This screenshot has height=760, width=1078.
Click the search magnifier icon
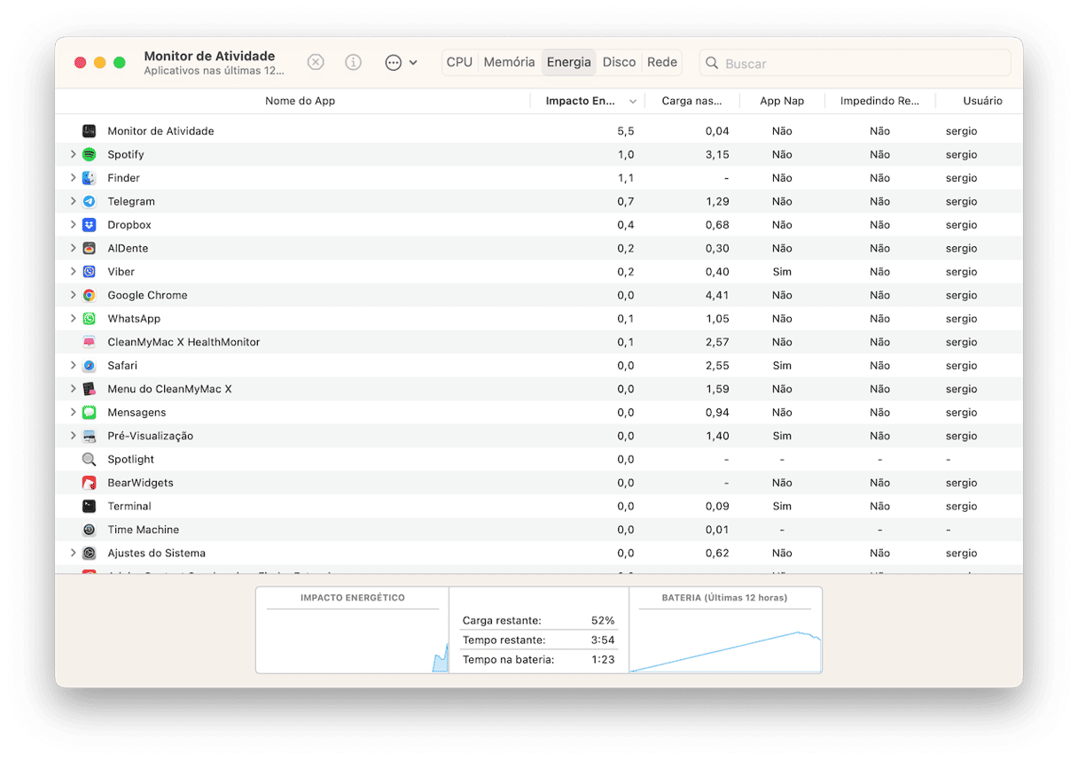click(712, 63)
